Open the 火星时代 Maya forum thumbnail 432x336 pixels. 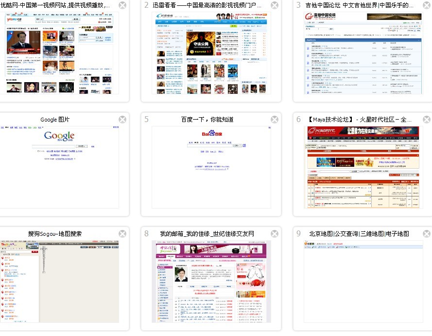click(363, 167)
